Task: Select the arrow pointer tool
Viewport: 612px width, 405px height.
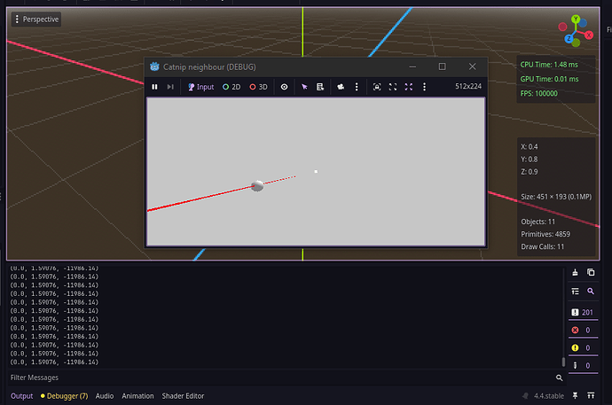Action: (x=304, y=87)
